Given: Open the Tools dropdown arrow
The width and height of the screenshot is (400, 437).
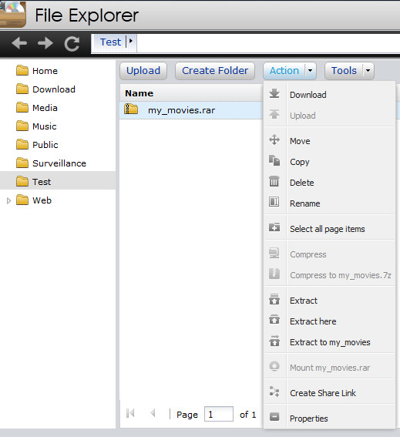Looking at the screenshot, I should click(368, 71).
